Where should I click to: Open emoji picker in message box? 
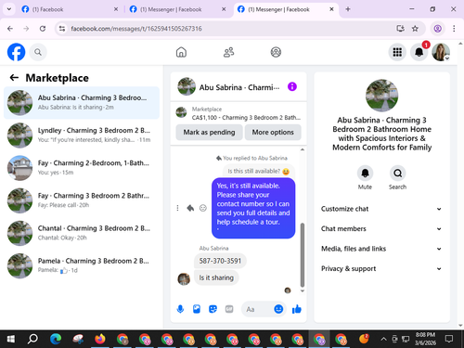(x=278, y=309)
